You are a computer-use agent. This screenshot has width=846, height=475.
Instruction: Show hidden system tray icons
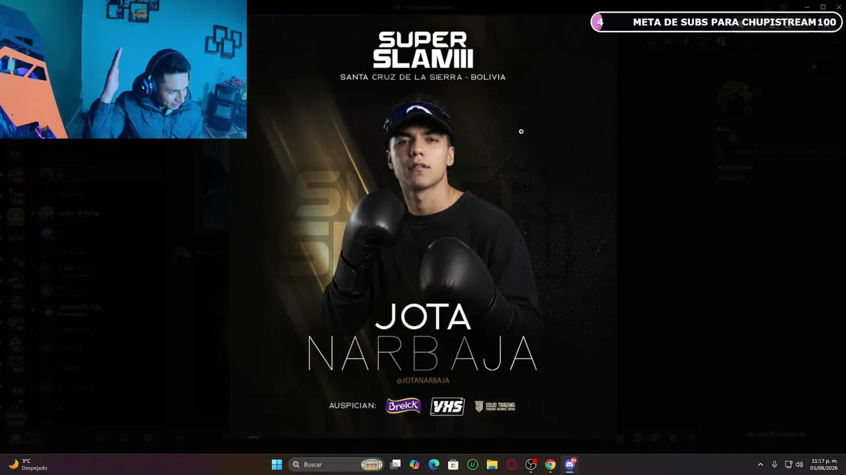coord(760,464)
